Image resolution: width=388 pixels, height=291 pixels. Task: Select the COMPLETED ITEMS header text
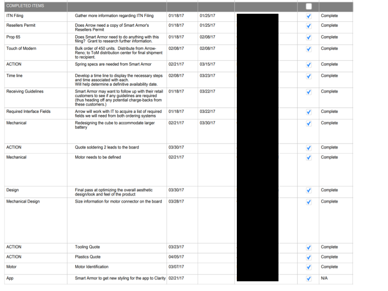pyautogui.click(x=25, y=6)
